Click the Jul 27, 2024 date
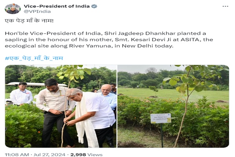The image size is (235, 157). tap(49, 155)
